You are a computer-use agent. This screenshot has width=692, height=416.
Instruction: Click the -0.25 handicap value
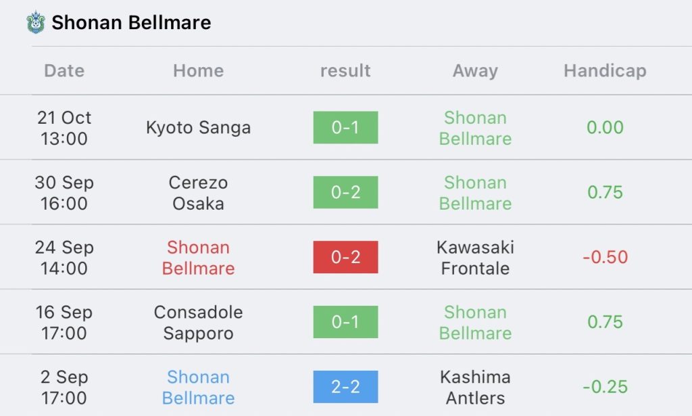tap(605, 387)
